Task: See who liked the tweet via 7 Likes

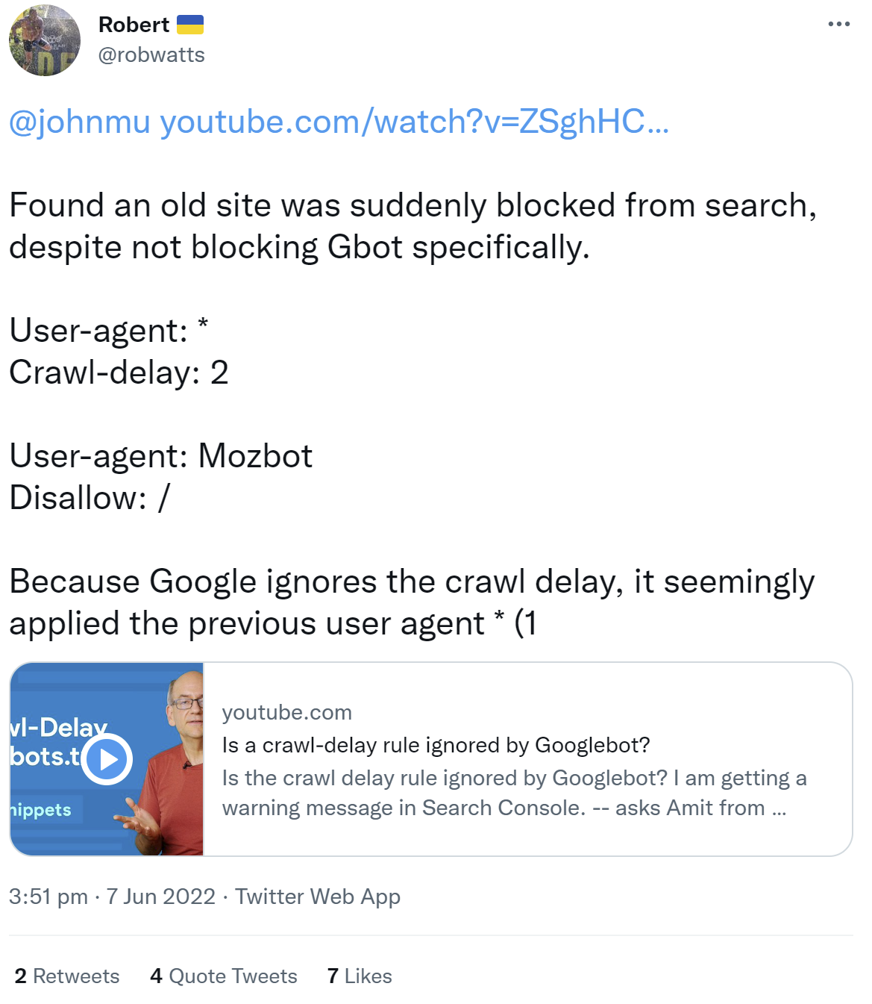Action: [360, 976]
